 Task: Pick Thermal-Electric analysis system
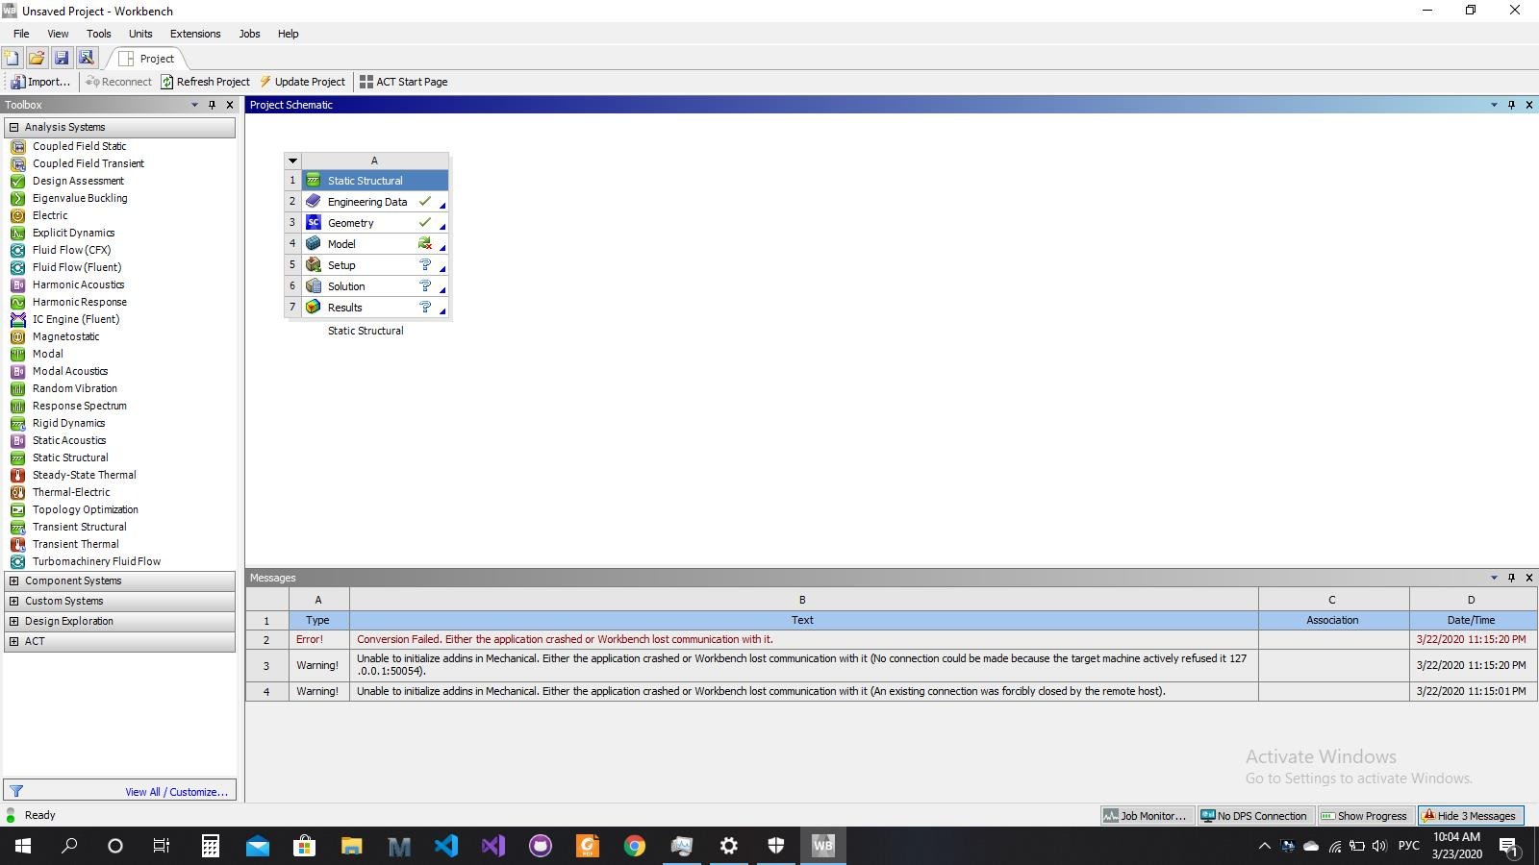tap(71, 492)
